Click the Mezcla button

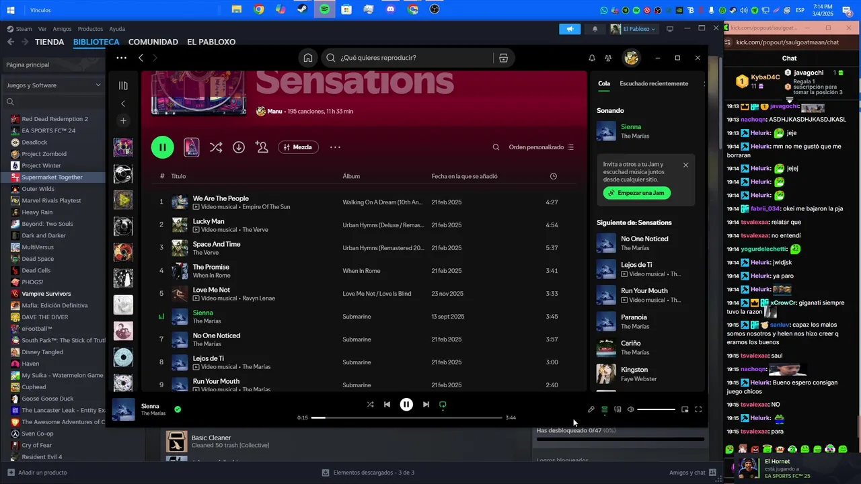click(298, 147)
